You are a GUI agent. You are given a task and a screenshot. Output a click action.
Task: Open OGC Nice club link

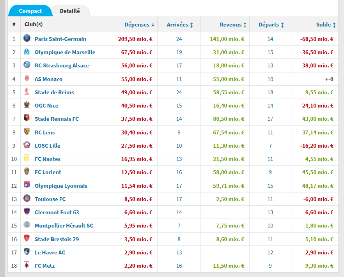tap(46, 106)
